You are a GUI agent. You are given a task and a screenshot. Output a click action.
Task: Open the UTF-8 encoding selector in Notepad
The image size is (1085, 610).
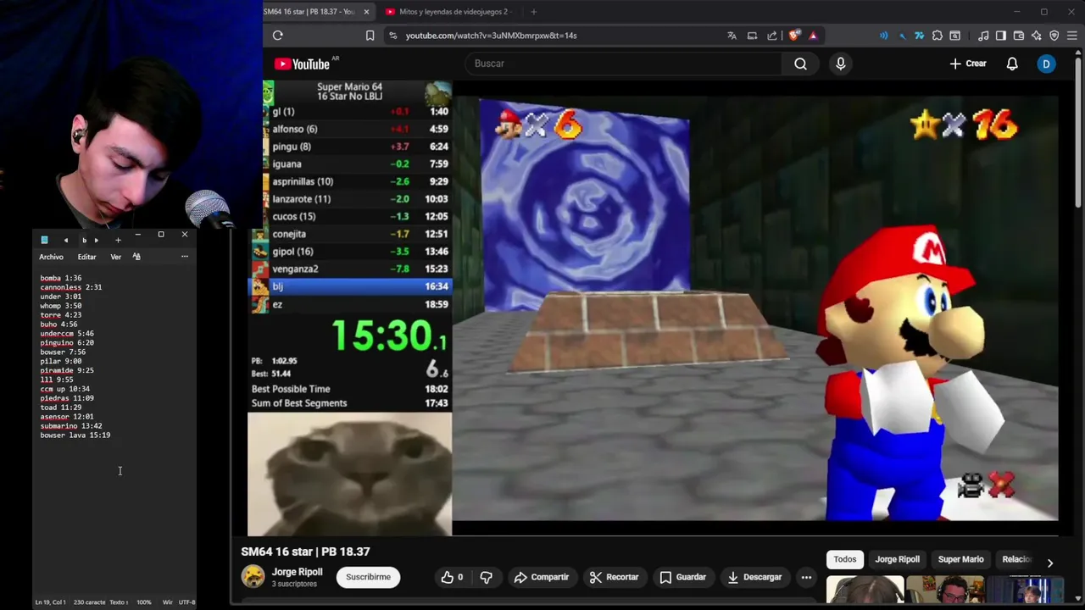[x=186, y=602]
